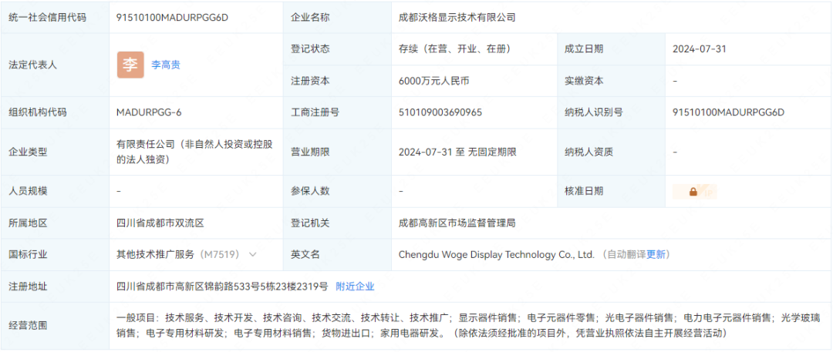Click the 纳税人资质 label
The image size is (833, 352).
[588, 152]
